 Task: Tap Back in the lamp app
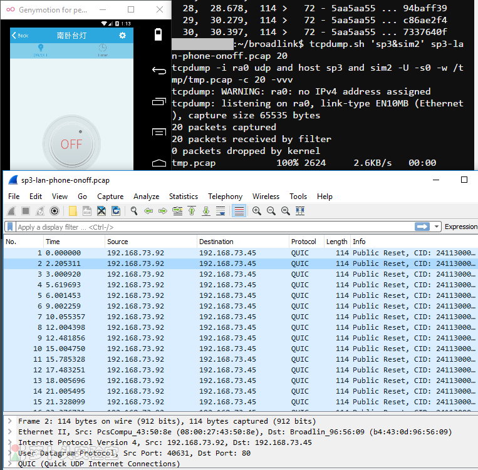pyautogui.click(x=20, y=35)
